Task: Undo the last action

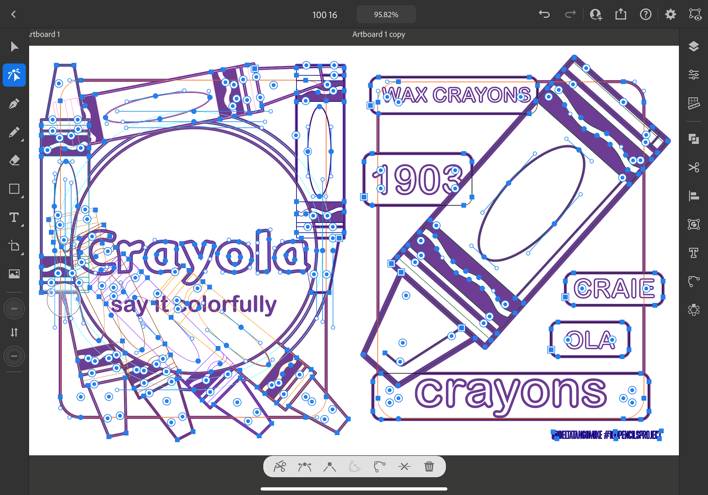Action: (544, 14)
